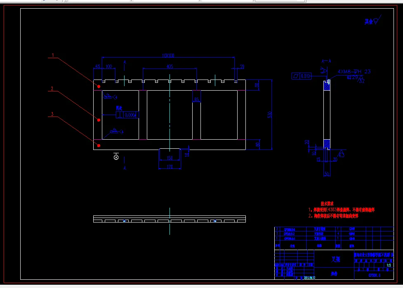Select parts list row 3
This screenshot has width=403, height=288.
(334, 229)
